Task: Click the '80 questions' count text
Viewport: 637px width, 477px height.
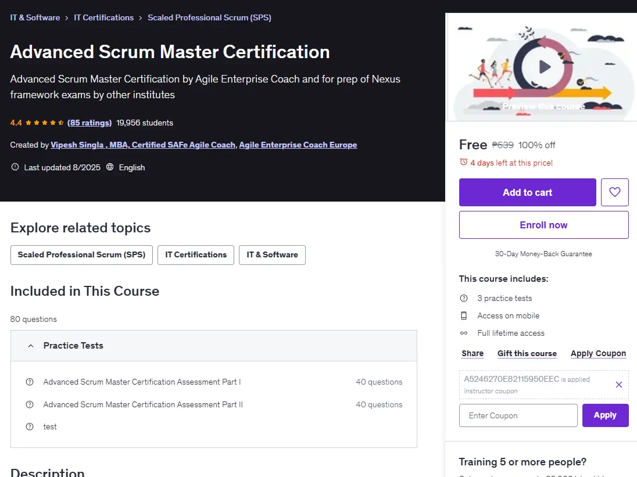Action: click(33, 319)
